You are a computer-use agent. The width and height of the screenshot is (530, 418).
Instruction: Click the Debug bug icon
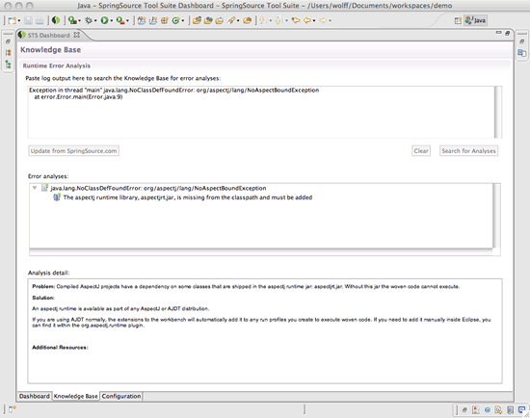(x=89, y=20)
